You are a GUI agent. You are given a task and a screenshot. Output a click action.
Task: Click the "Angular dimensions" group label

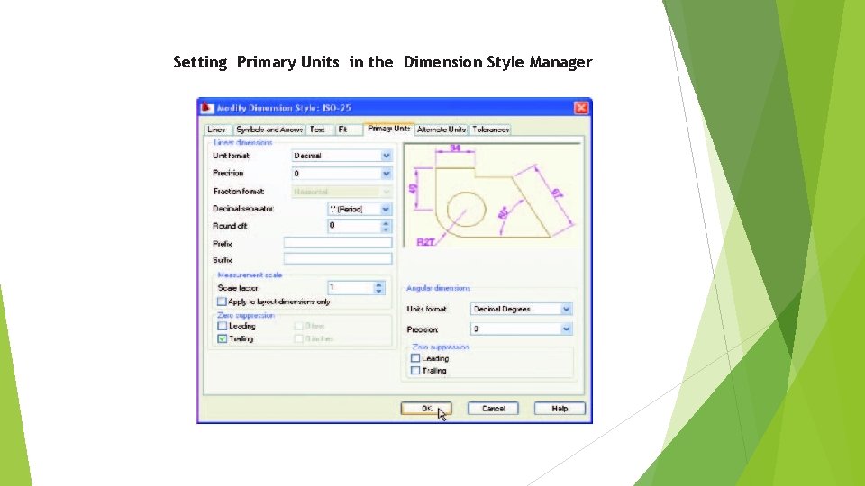coord(439,288)
